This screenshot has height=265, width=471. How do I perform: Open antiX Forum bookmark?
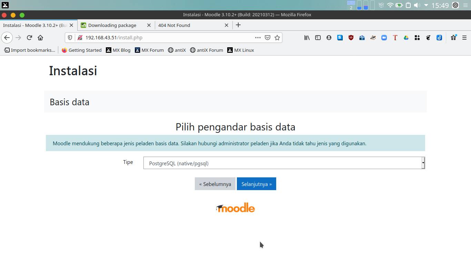pos(207,50)
